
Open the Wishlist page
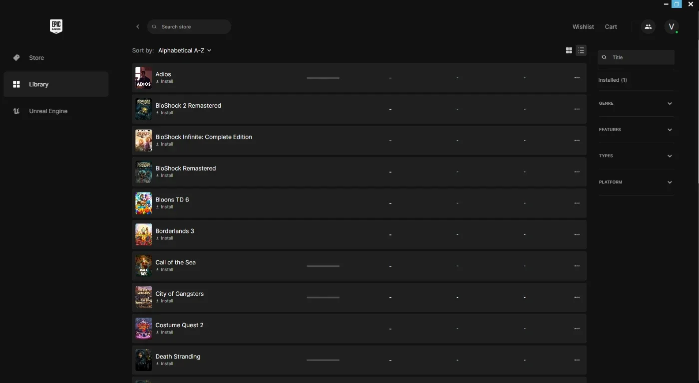click(x=583, y=27)
